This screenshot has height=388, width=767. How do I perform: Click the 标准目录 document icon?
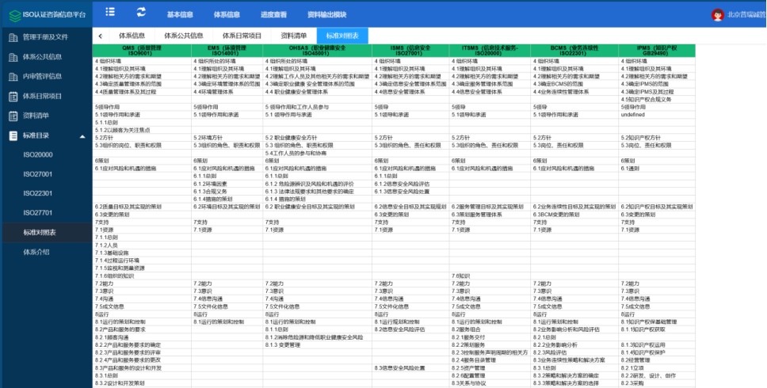(x=13, y=135)
